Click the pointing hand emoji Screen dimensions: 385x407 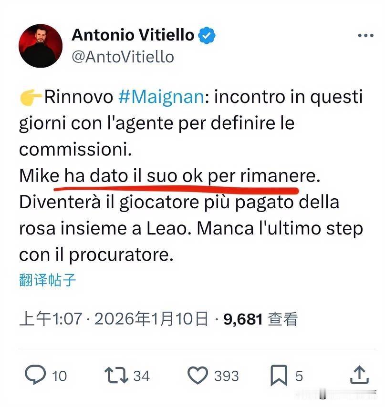point(31,97)
